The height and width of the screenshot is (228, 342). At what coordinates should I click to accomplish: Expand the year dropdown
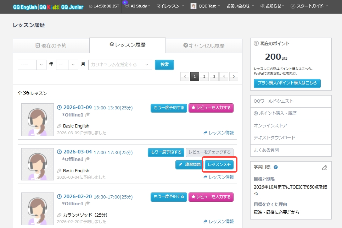click(32, 65)
